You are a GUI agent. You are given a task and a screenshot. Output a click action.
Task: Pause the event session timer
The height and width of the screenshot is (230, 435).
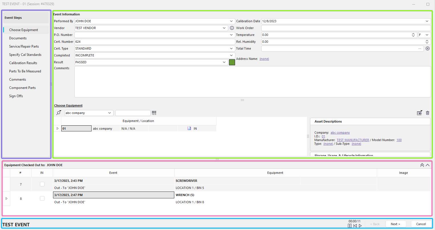pyautogui.click(x=350, y=226)
